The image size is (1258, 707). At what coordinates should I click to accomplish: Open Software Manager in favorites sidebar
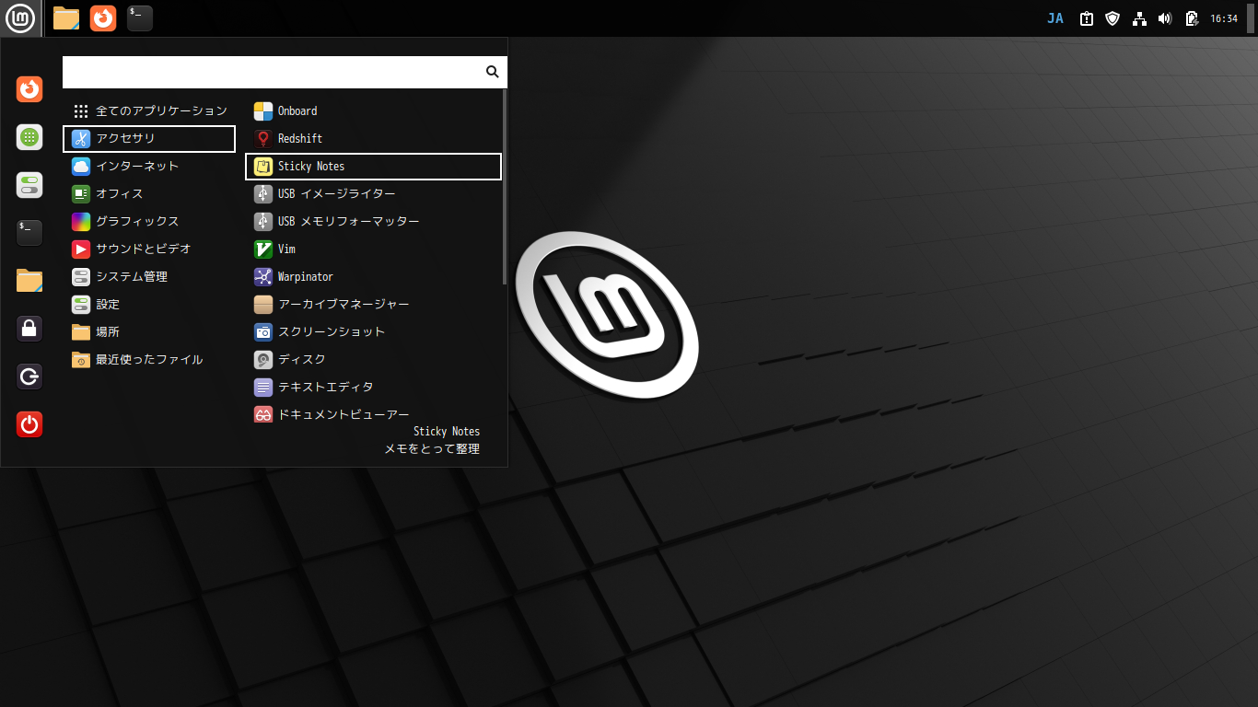coord(29,137)
